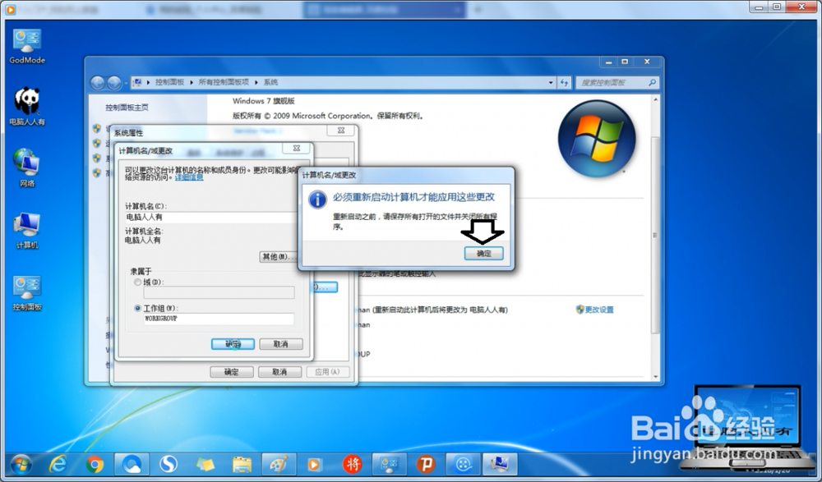Click 系统 in the address breadcrumb
Viewport: 822px width, 482px height.
pyautogui.click(x=270, y=82)
